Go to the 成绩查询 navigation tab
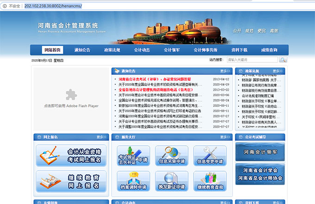Viewport: 315px width, 204px height. [269, 50]
